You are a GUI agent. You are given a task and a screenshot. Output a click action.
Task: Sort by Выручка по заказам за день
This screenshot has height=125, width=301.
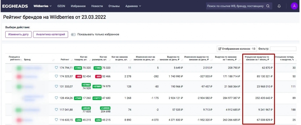click(x=182, y=60)
